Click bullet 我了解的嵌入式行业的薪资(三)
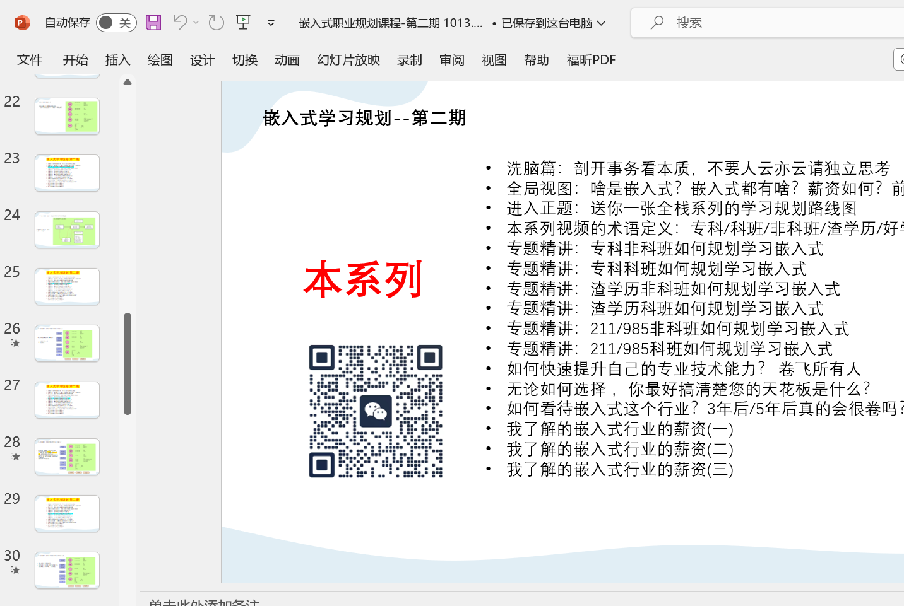Image resolution: width=904 pixels, height=606 pixels. tap(620, 469)
